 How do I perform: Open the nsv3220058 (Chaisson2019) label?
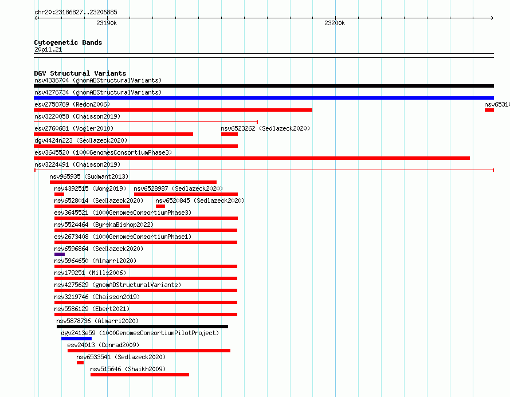(x=77, y=116)
